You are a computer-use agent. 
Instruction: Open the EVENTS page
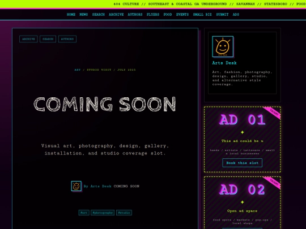(x=182, y=14)
